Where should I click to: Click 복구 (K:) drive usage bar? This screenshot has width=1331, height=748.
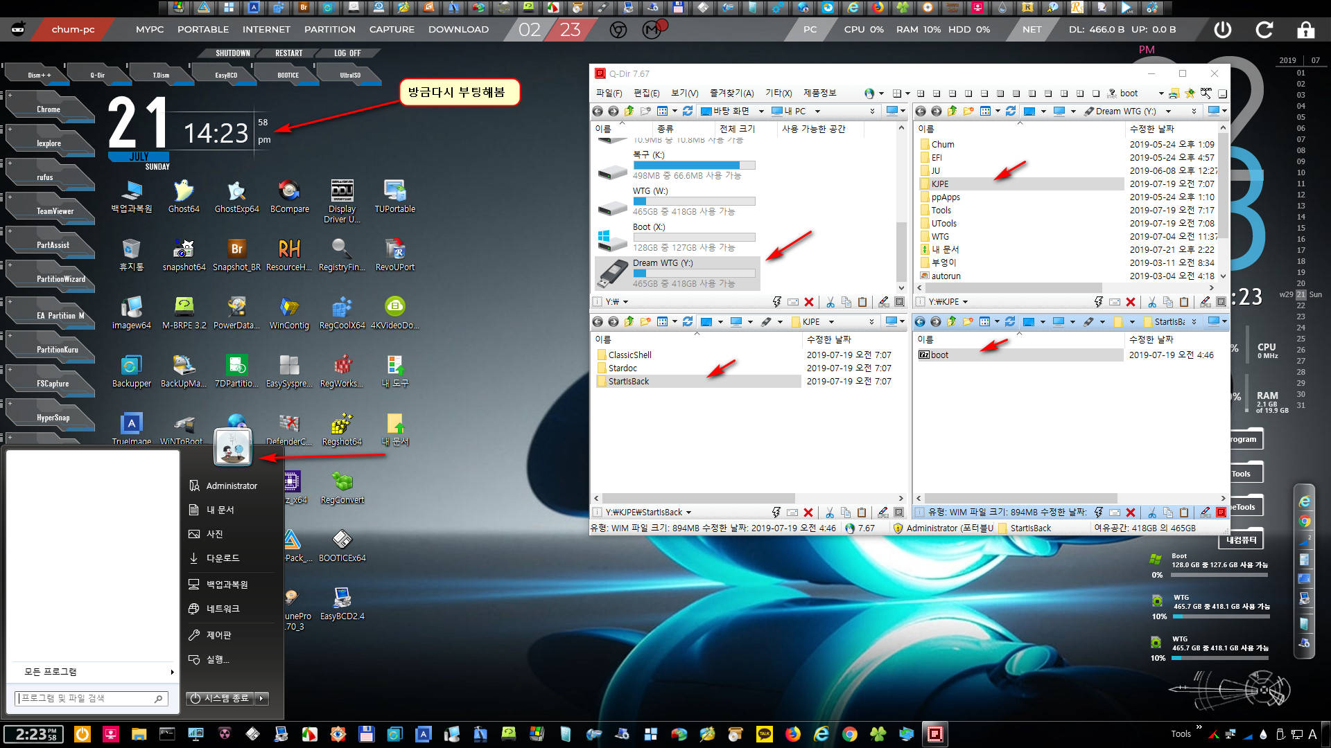tap(694, 166)
